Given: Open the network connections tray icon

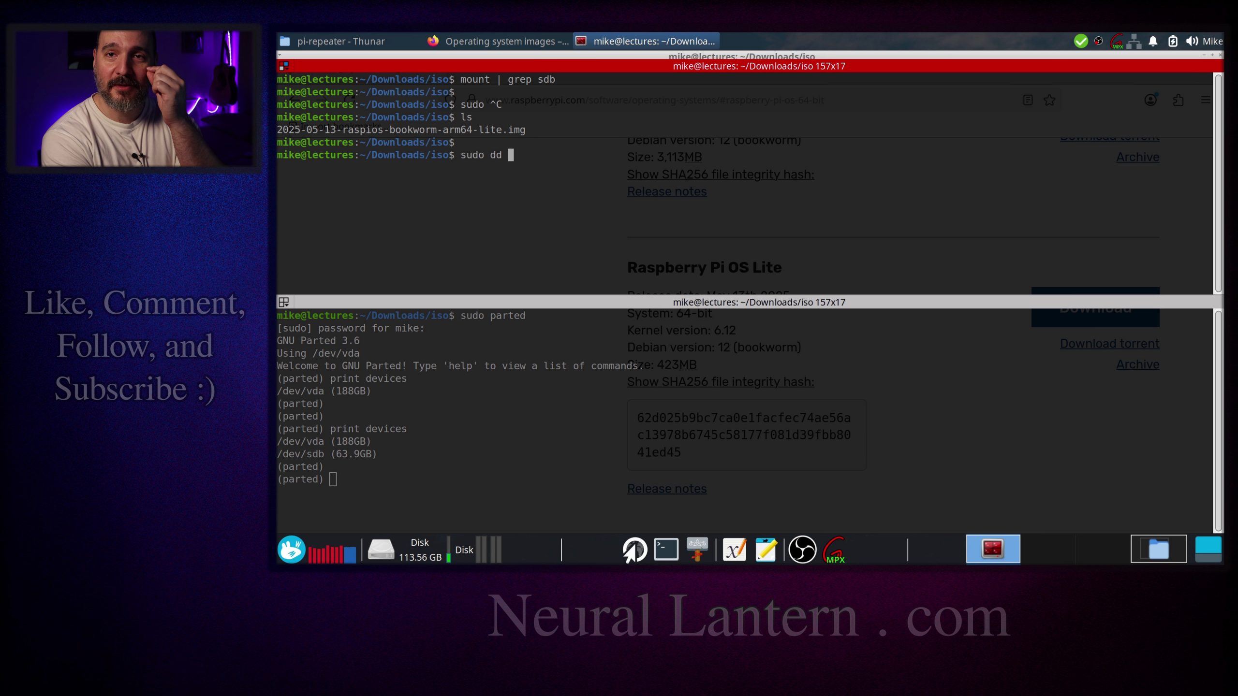Looking at the screenshot, I should [x=1134, y=42].
